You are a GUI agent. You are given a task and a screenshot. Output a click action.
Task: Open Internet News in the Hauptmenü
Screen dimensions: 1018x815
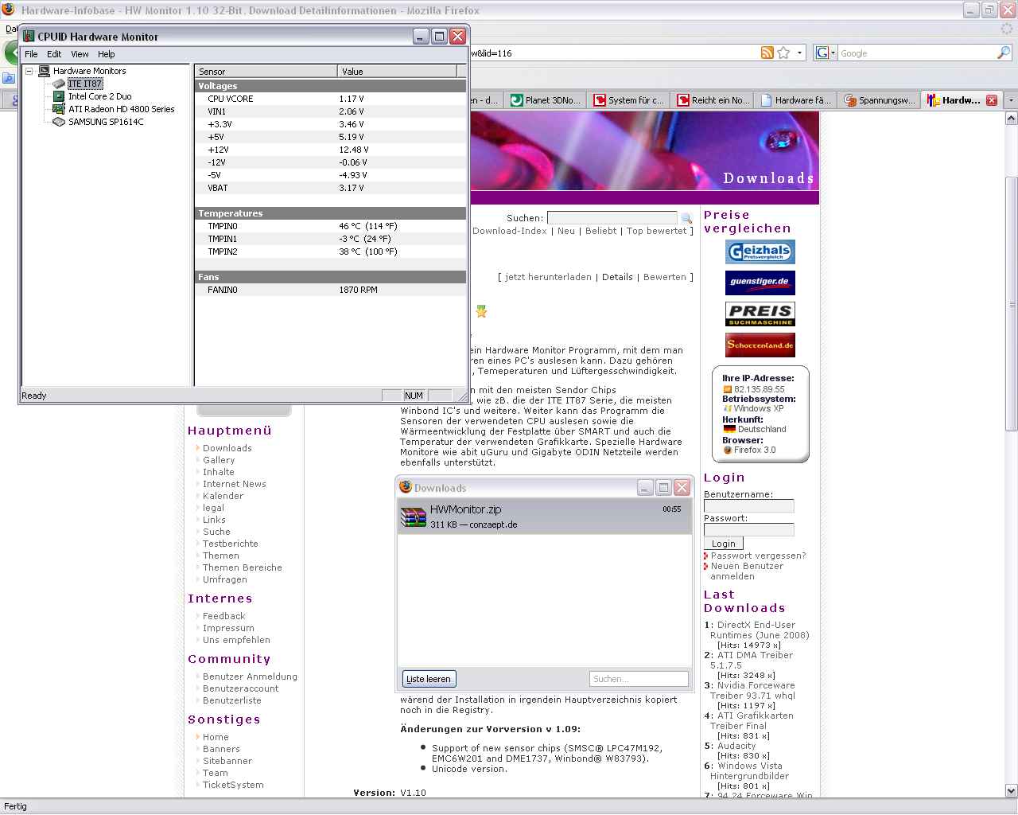point(234,484)
